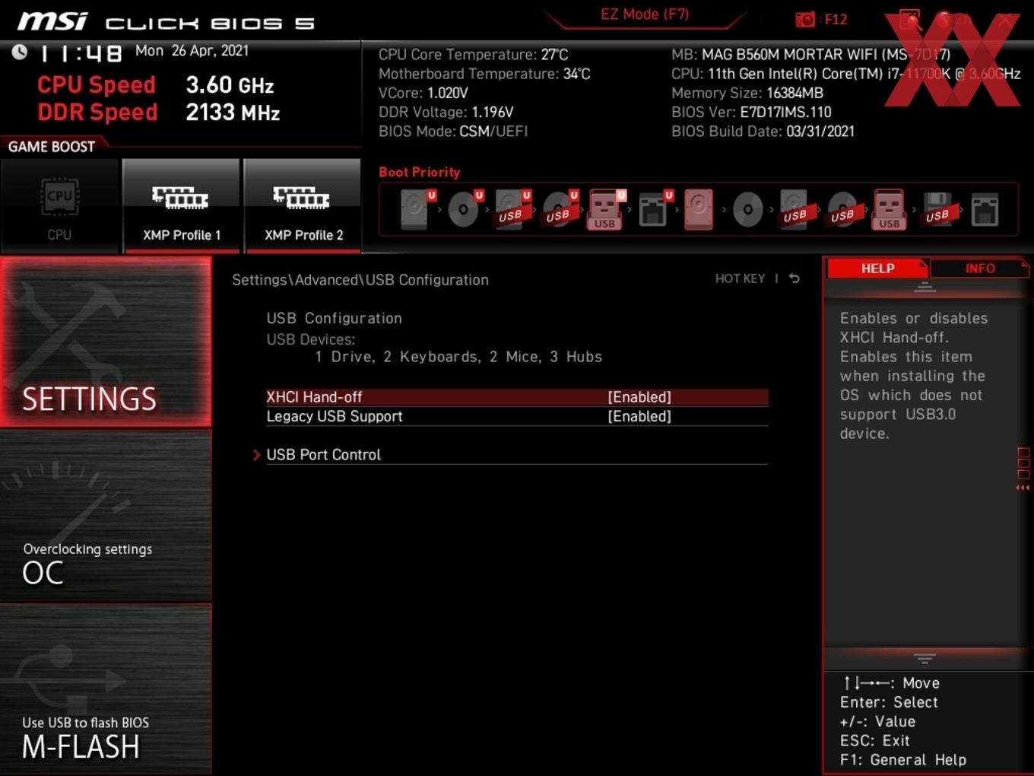
Task: Click the CPU Core Temperature 27°C text
Action: [474, 55]
